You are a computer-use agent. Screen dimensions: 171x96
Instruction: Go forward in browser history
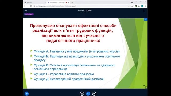(x=28, y=6)
